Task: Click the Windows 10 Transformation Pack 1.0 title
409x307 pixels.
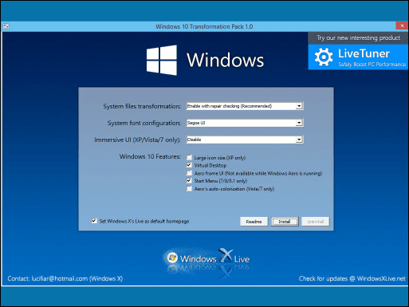Action: (204, 26)
